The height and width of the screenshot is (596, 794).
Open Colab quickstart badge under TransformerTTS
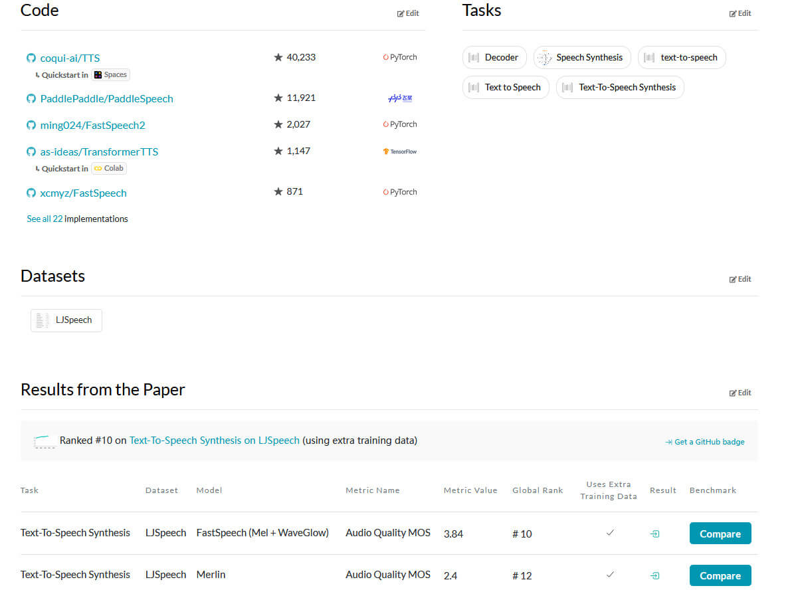click(x=109, y=169)
